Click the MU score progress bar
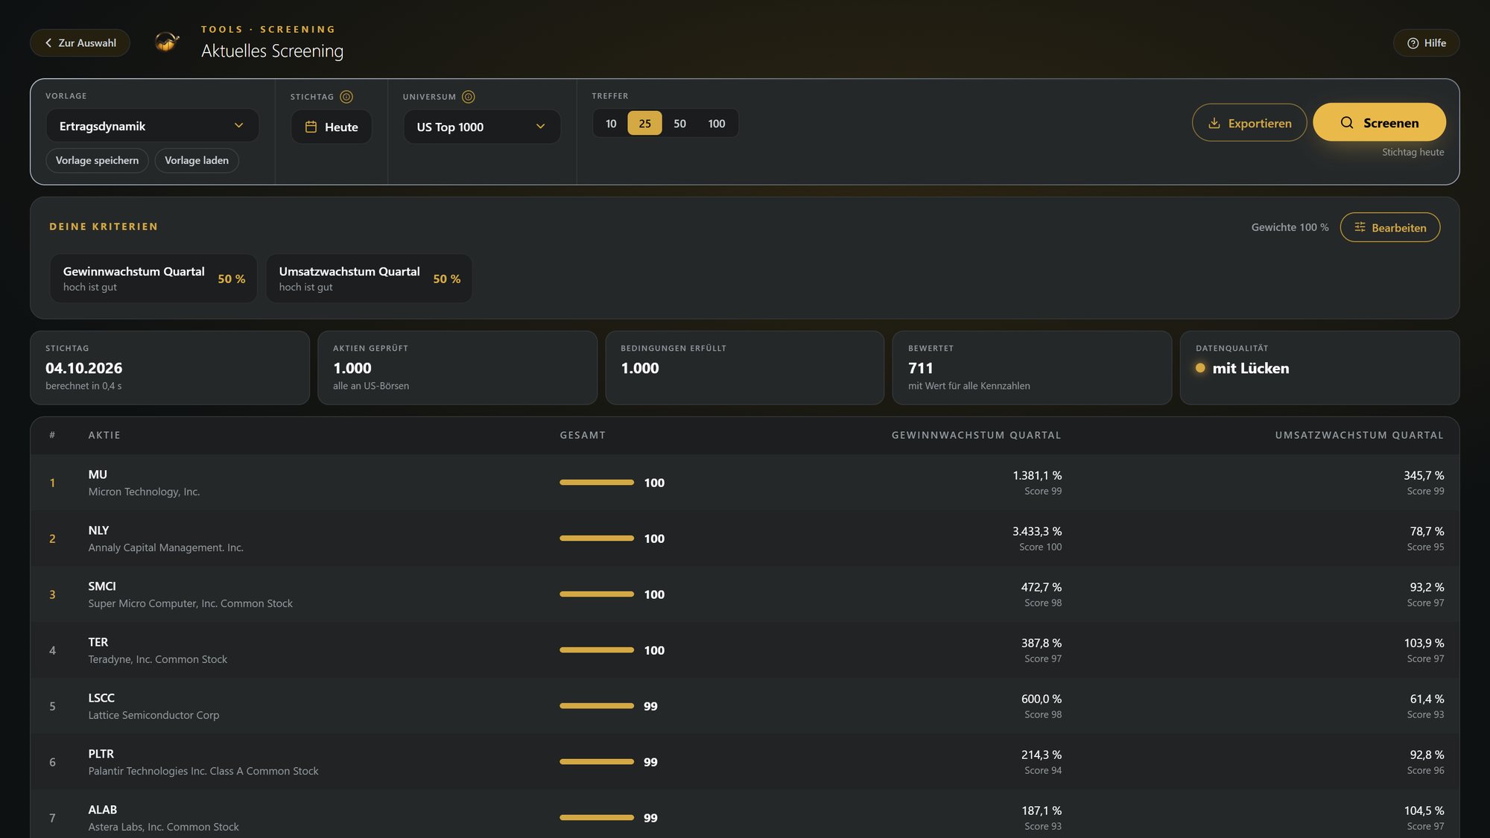 coord(597,483)
